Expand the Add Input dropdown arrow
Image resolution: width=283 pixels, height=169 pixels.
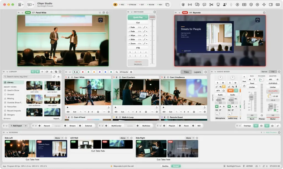pyautogui.click(x=26, y=126)
